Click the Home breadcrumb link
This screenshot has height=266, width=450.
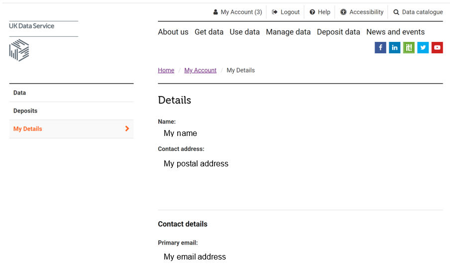click(166, 70)
